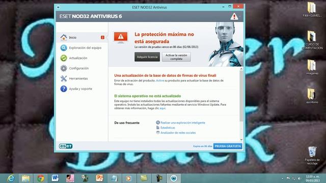326x183 pixels.
Task: Click the ESET eye icon in taskbar
Action: [x=174, y=178]
